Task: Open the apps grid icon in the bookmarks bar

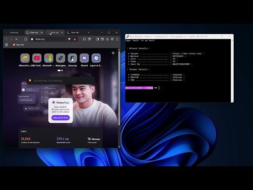Action: click(x=6, y=45)
